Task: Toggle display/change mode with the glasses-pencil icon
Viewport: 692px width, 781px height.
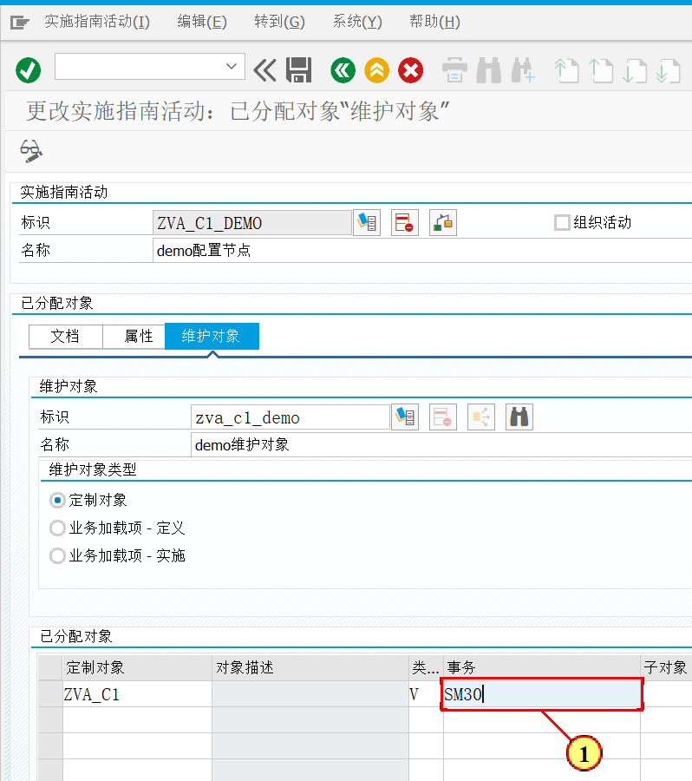Action: click(31, 151)
